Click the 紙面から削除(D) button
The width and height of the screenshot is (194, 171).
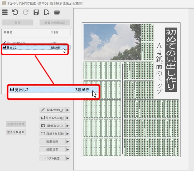pos(55,23)
